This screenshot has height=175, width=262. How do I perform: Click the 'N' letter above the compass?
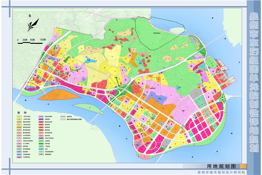[x=30, y=16]
